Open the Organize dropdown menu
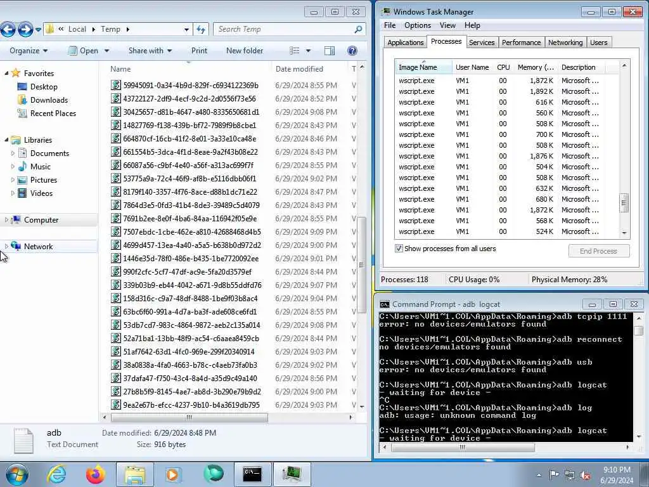 pyautogui.click(x=29, y=51)
